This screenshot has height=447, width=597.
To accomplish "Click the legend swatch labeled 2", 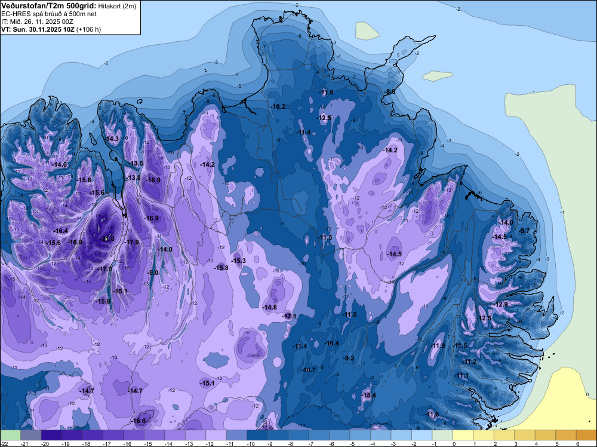I will click(x=504, y=435).
